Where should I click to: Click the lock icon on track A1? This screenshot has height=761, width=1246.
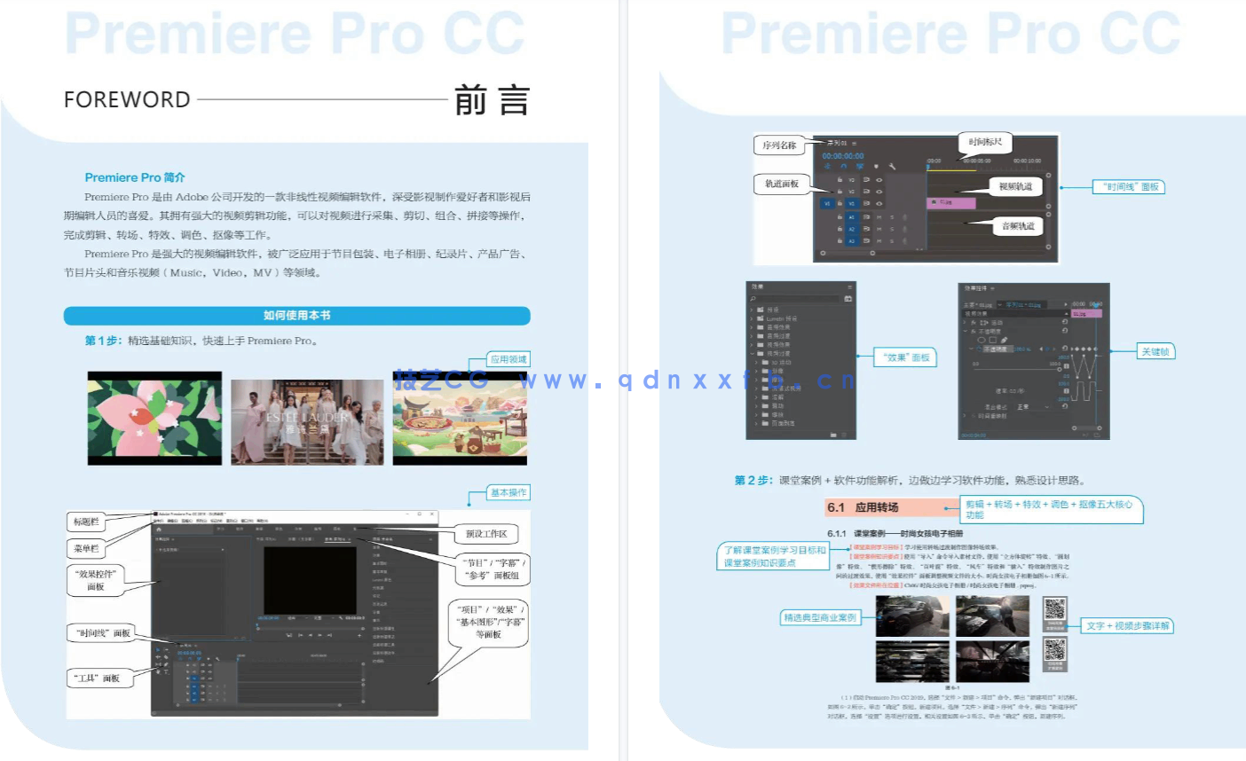840,217
